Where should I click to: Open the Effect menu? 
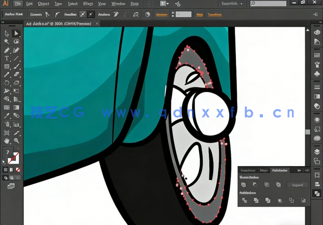coord(88,4)
